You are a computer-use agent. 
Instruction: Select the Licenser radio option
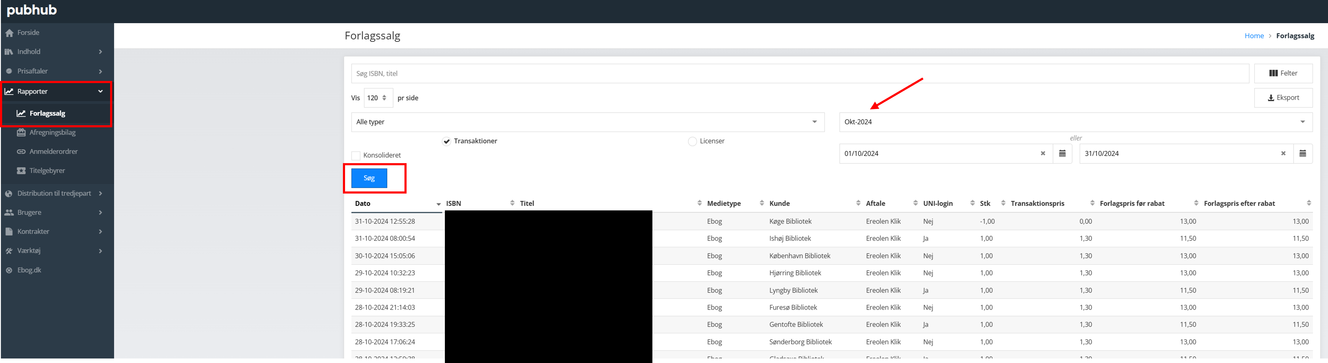(x=693, y=141)
